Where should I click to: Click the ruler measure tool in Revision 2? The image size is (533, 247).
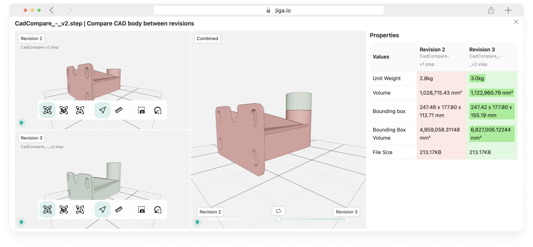point(119,110)
